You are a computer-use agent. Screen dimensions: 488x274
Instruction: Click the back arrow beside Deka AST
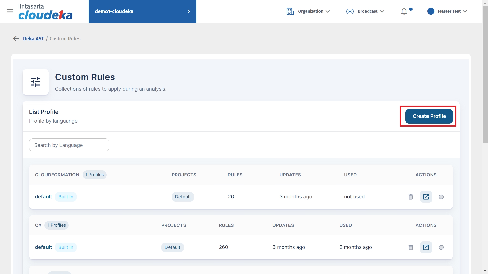16,39
